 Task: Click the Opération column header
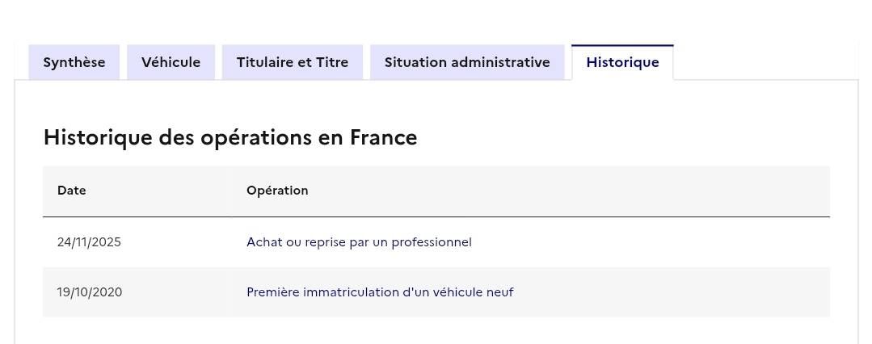pyautogui.click(x=277, y=191)
